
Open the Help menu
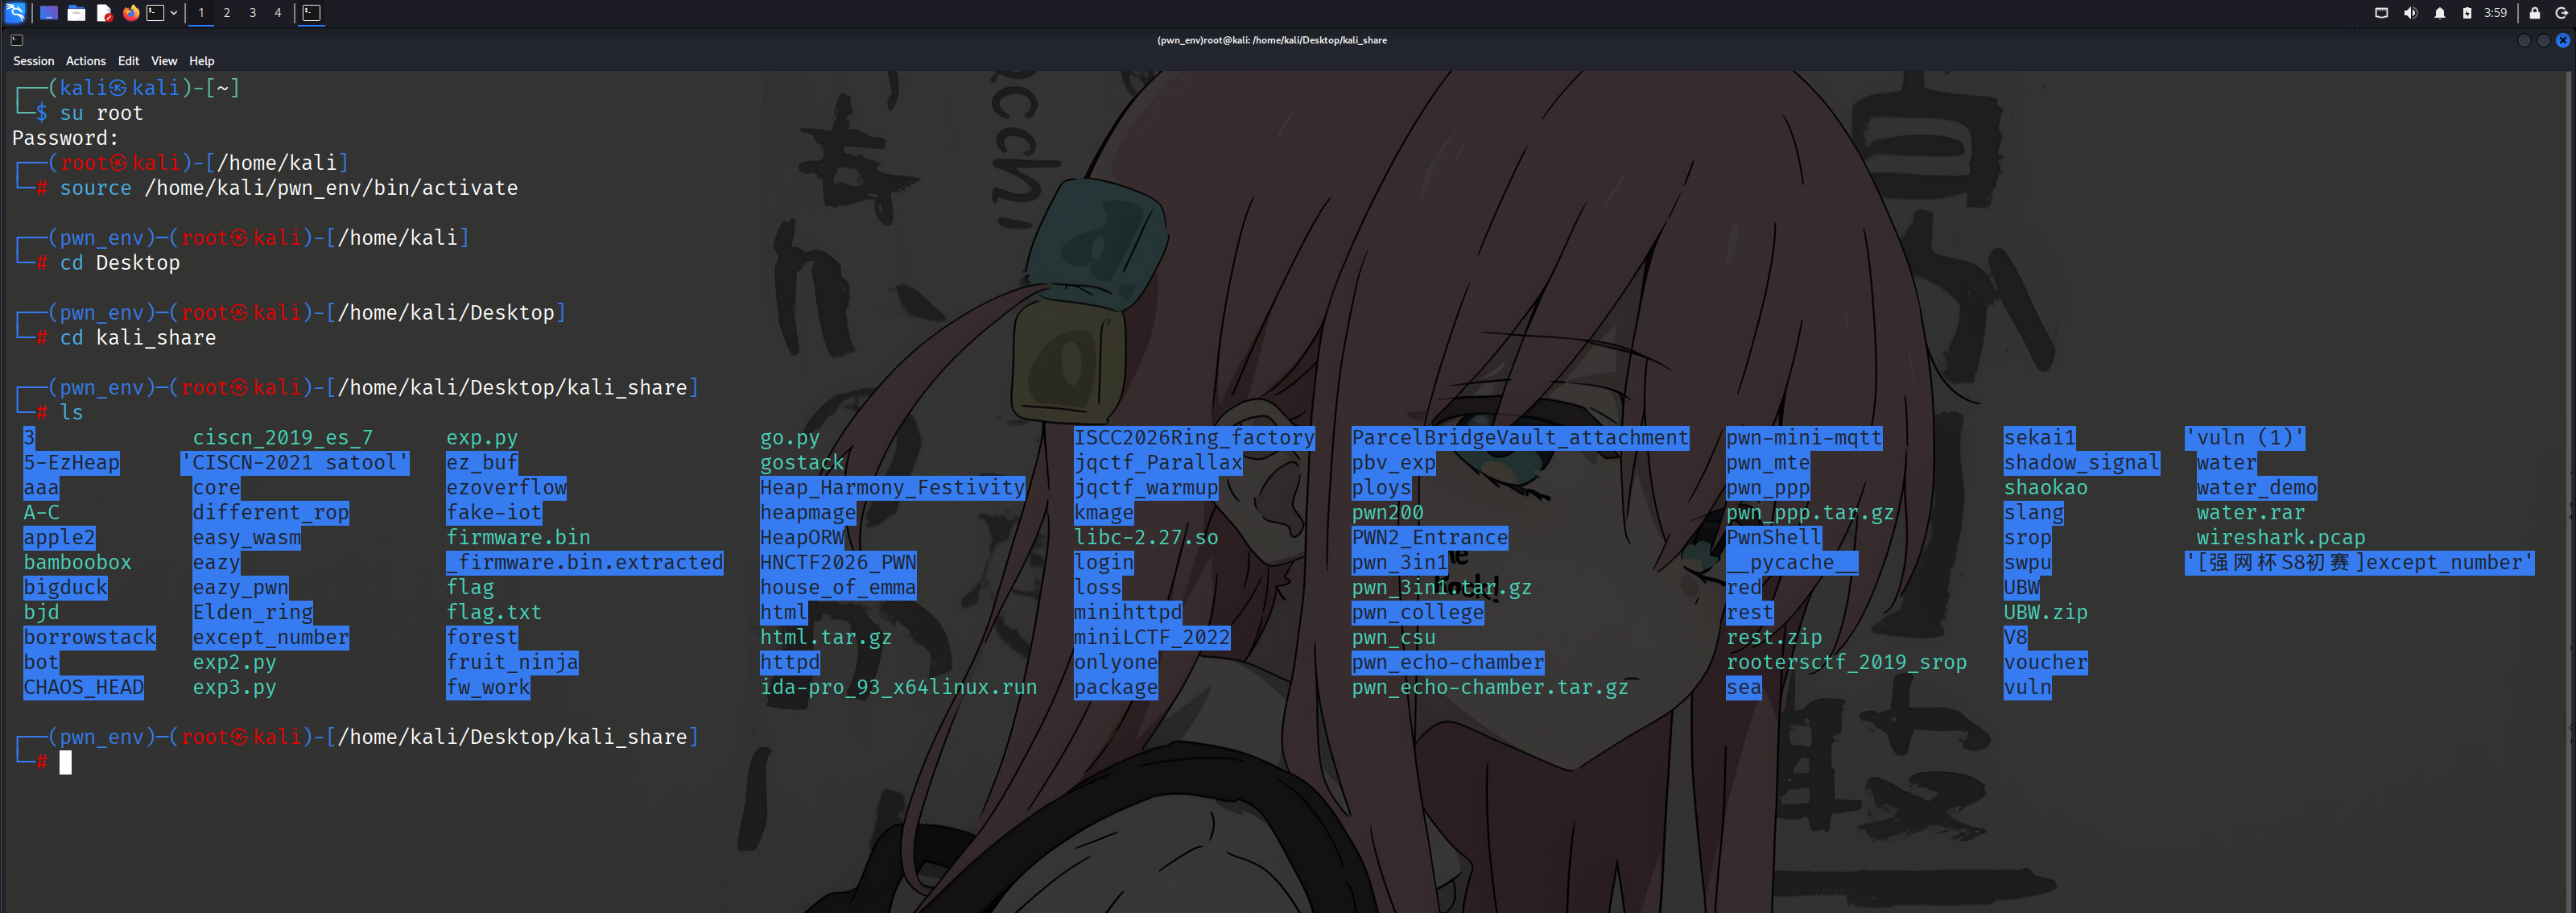point(202,61)
